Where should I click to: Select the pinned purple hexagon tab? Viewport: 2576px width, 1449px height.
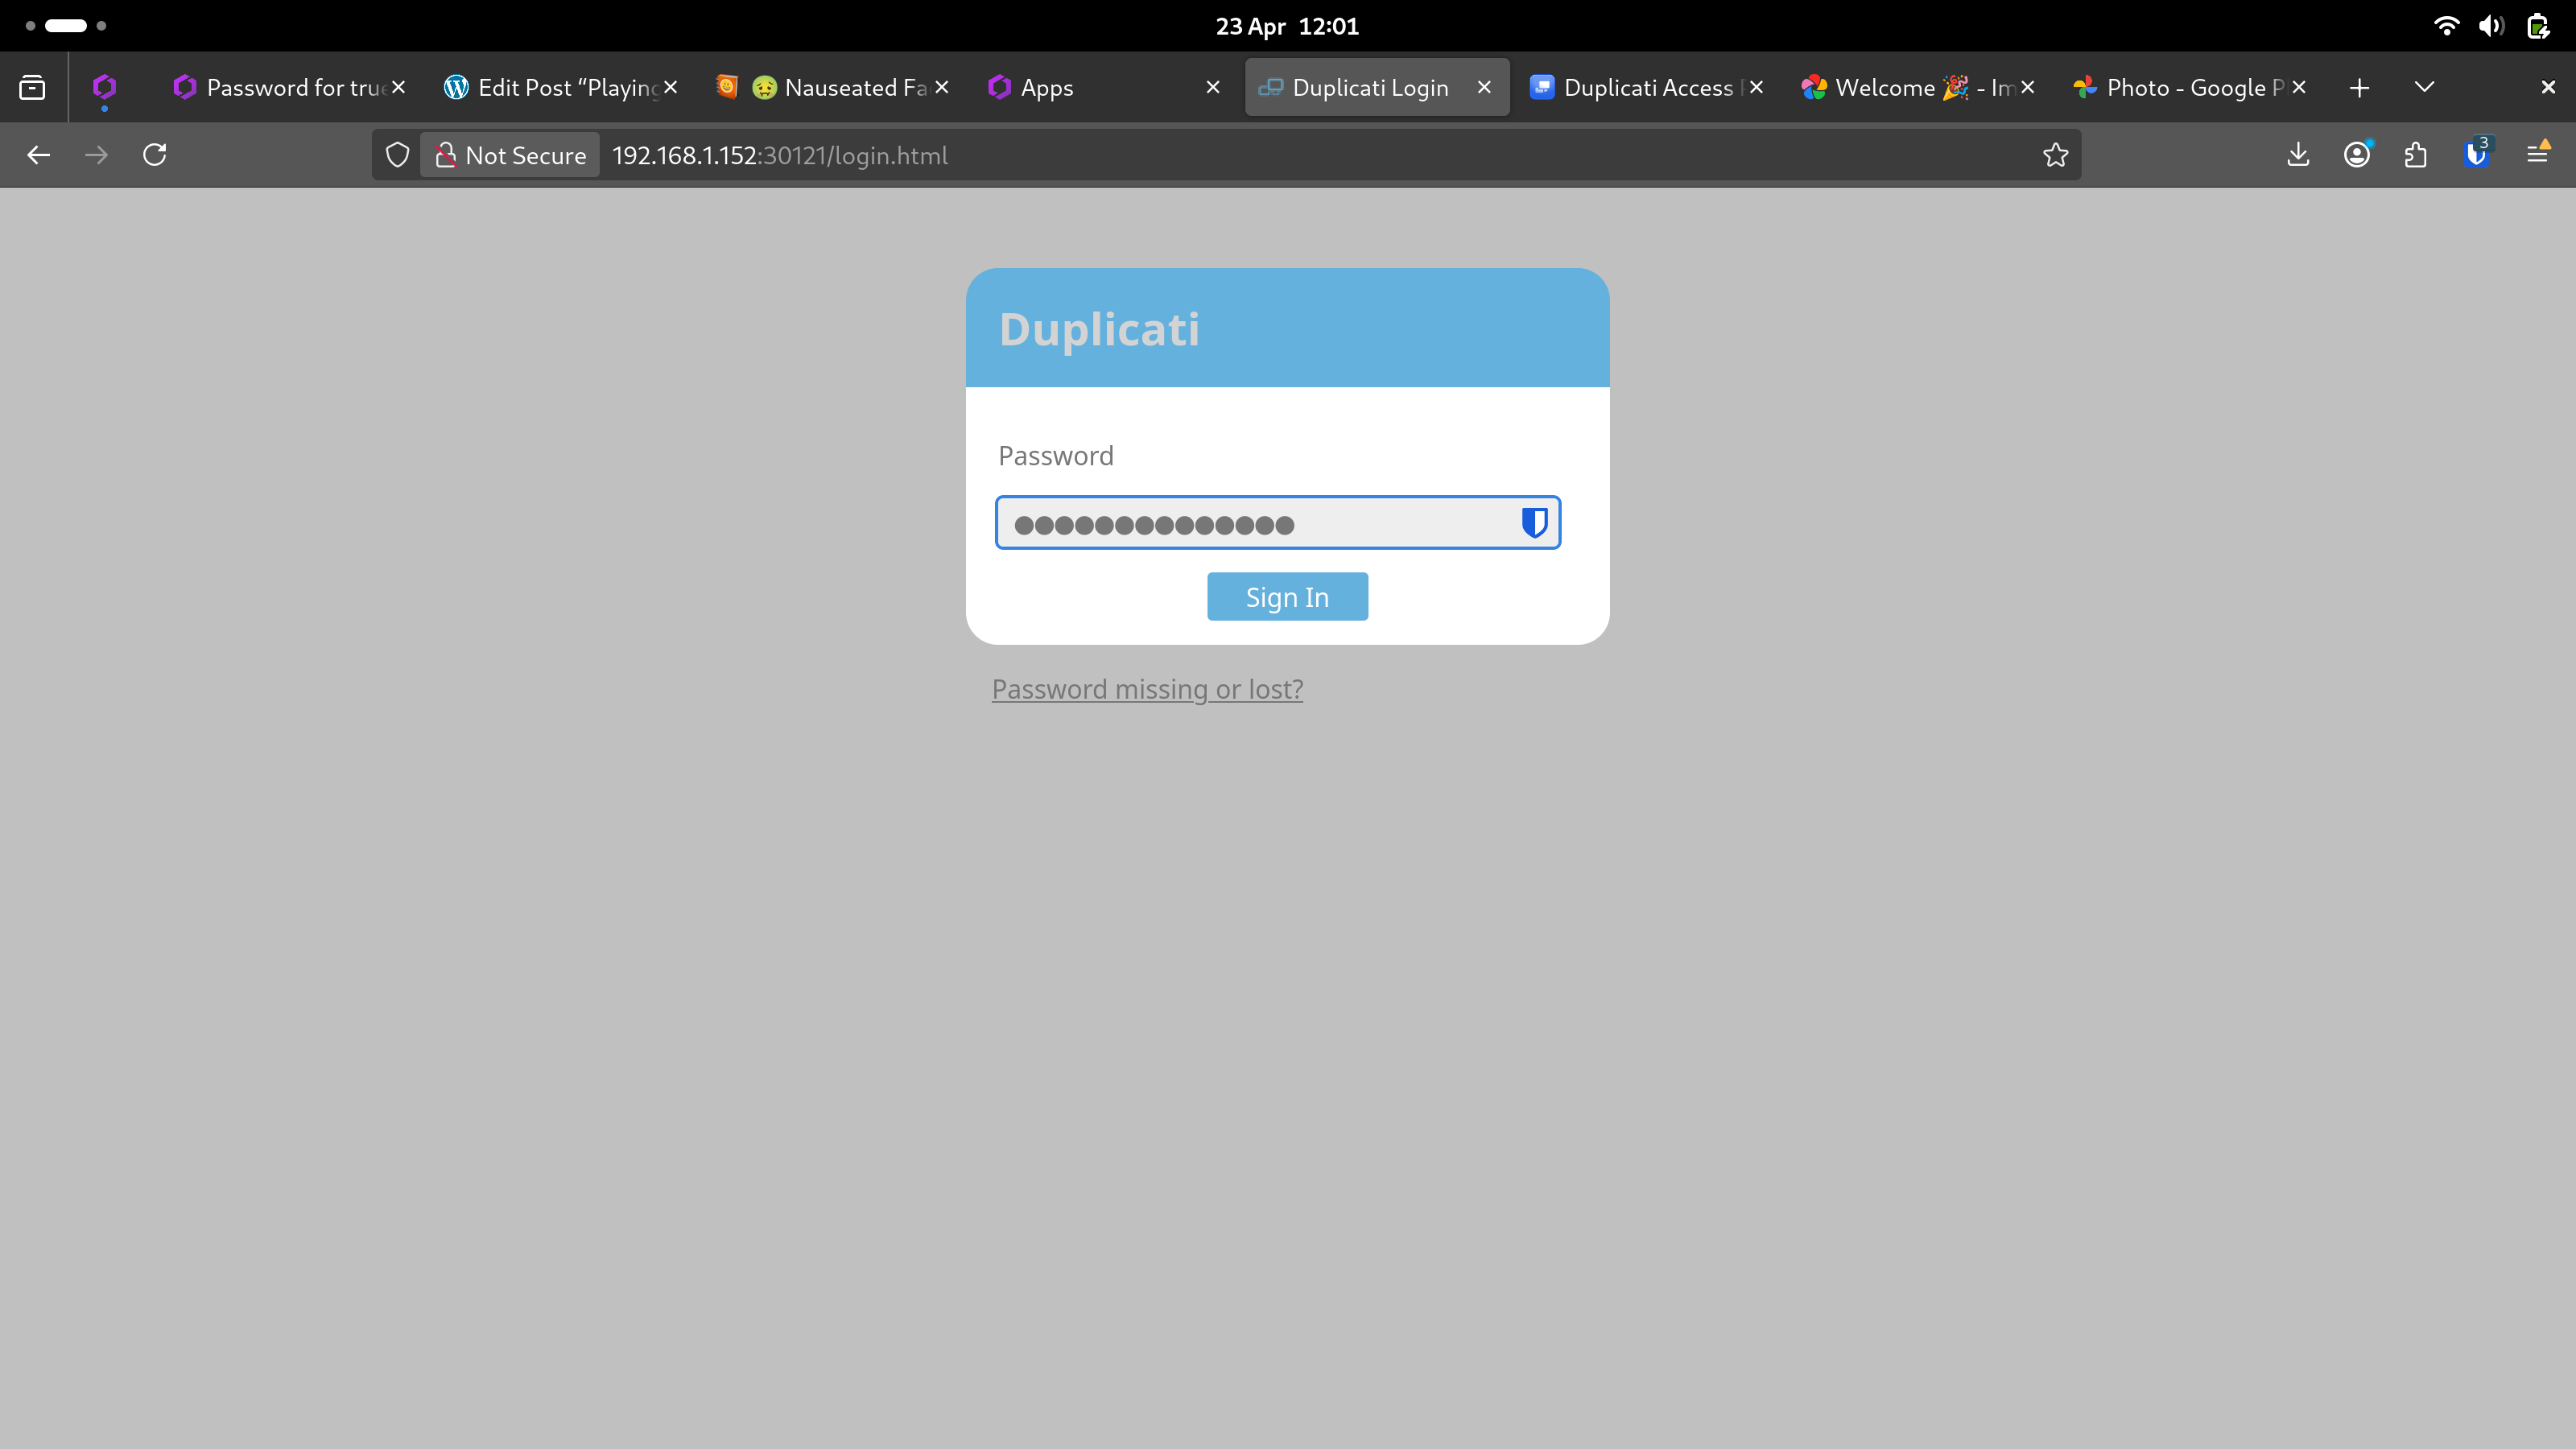point(104,88)
